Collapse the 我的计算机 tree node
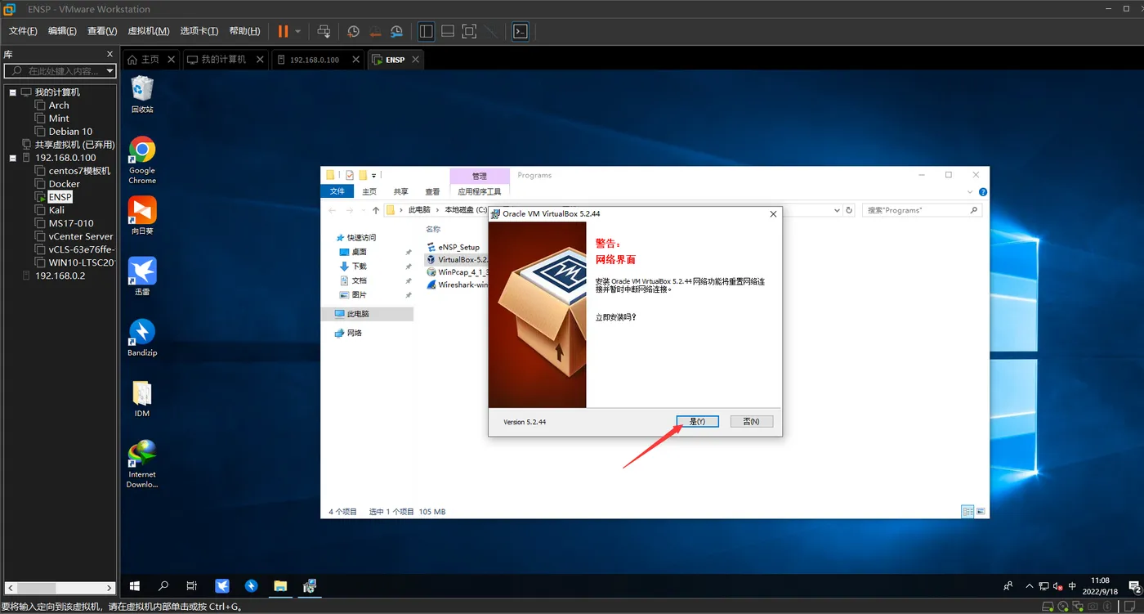 (x=13, y=92)
